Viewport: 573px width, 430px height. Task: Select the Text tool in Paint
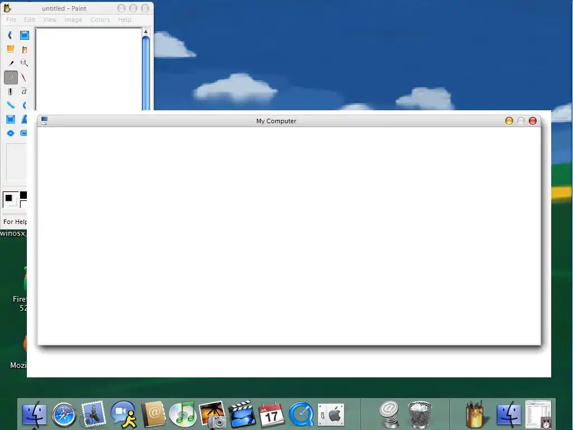tap(24, 91)
